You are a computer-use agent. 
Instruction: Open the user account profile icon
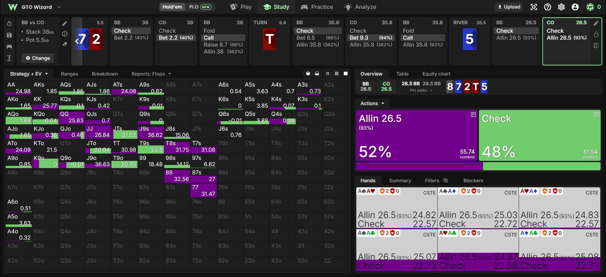(x=575, y=7)
